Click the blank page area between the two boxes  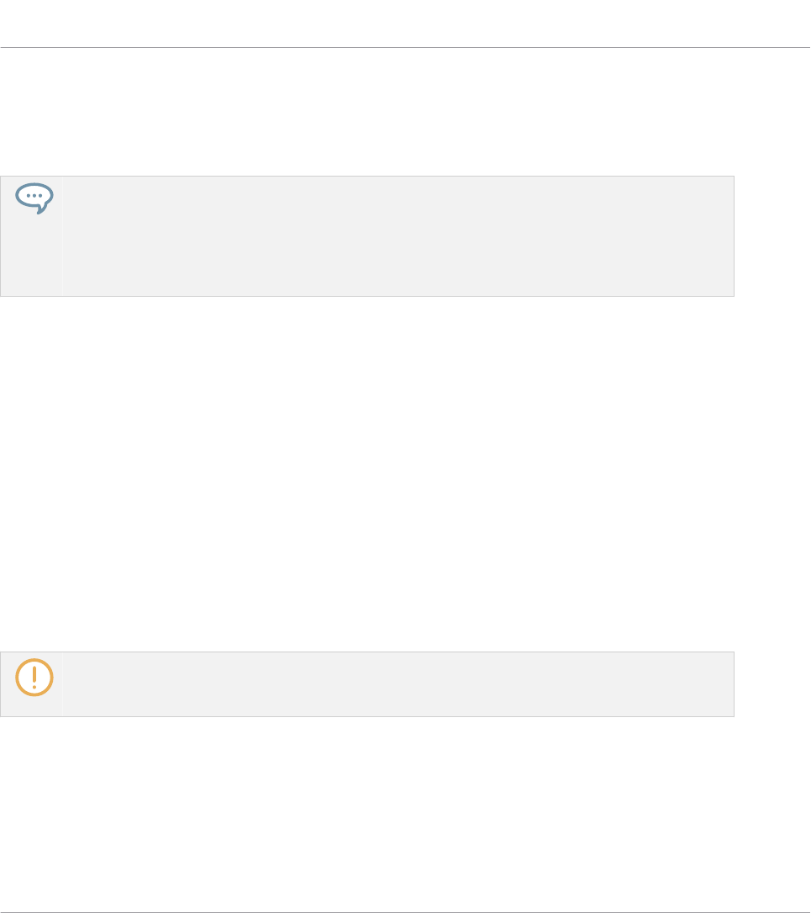[x=366, y=474]
